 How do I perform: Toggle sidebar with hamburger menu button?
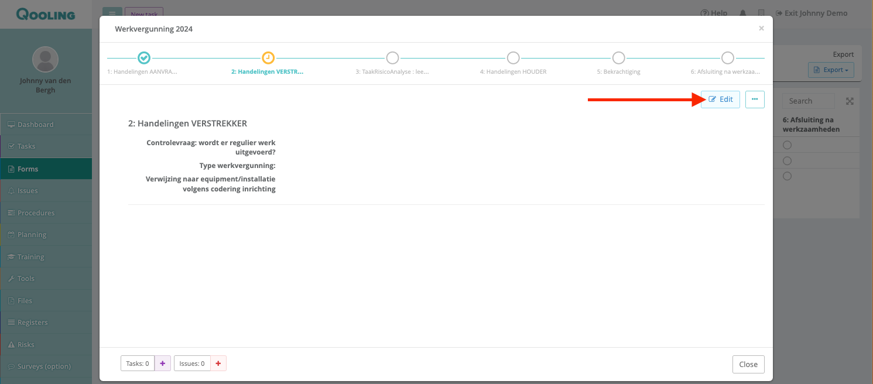click(112, 13)
